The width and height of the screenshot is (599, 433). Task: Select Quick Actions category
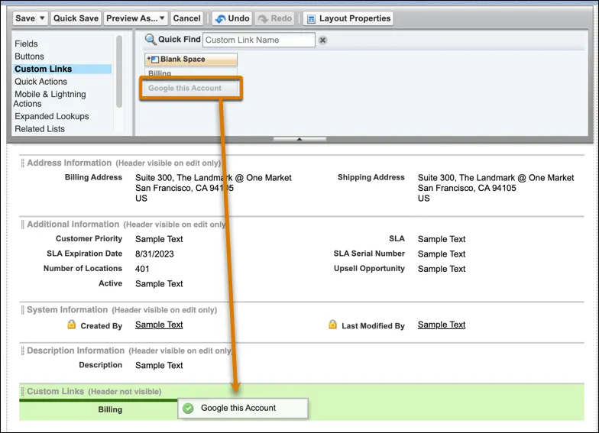pos(41,82)
